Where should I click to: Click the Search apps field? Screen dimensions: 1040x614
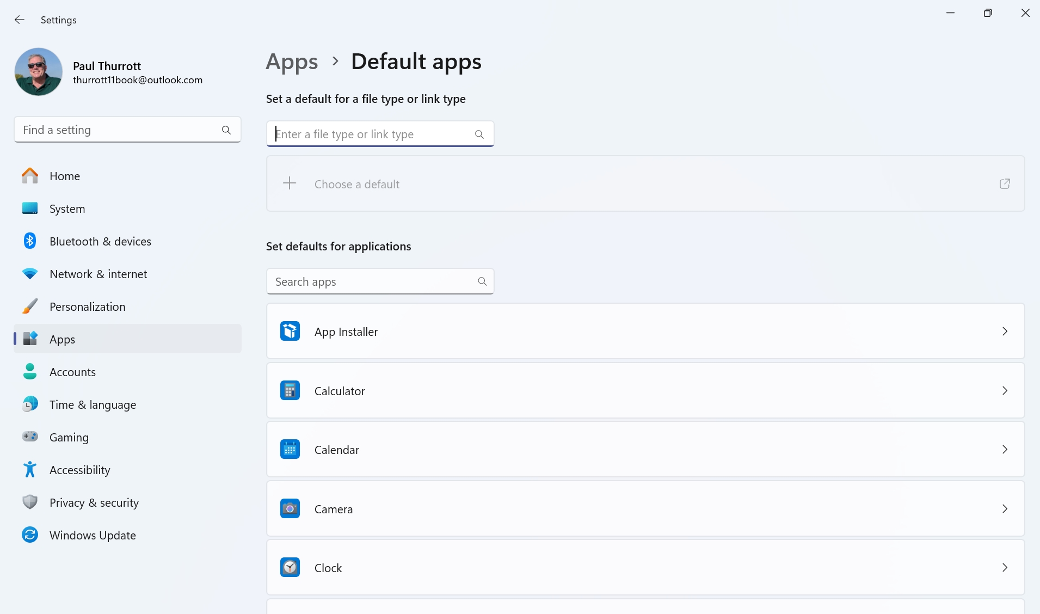380,281
